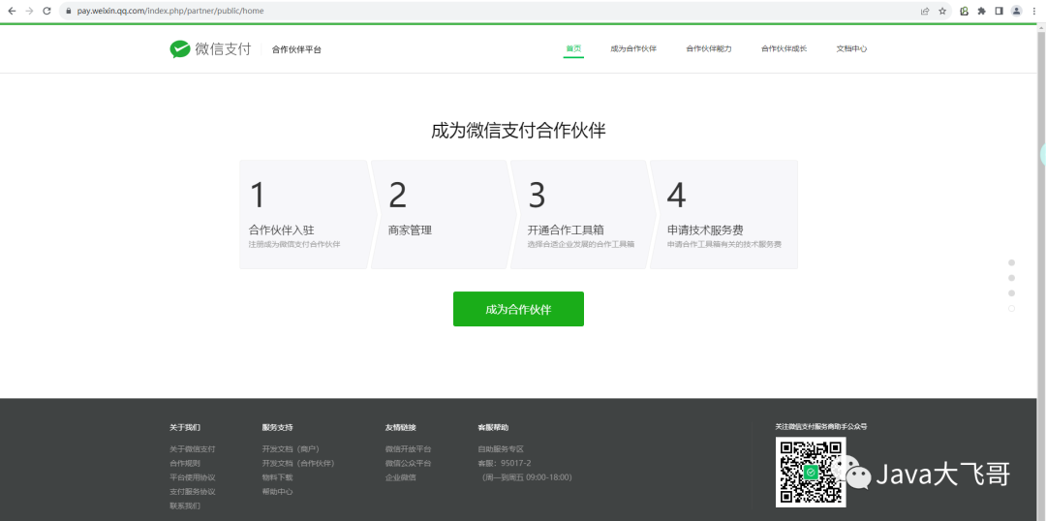The height and width of the screenshot is (521, 1046).
Task: Click the WeChat Pay 微信支付 logo
Action: 210,49
